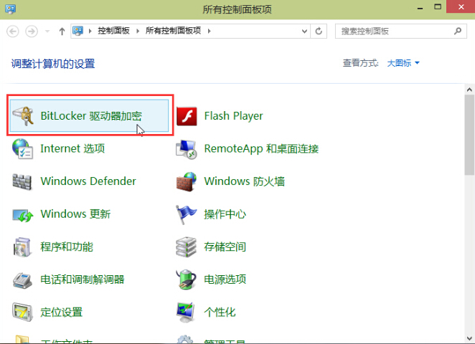Viewport: 475px width, 344px height.
Task: Open Internet 选项 globe icon
Action: pos(23,149)
